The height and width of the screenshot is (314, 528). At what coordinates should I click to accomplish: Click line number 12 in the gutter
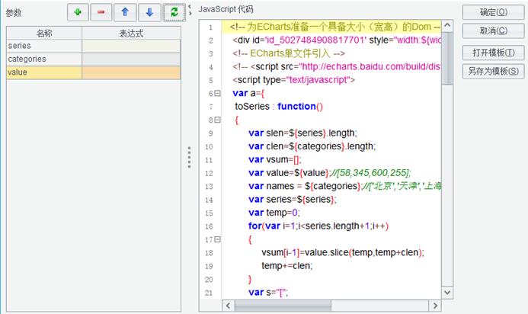coord(209,173)
